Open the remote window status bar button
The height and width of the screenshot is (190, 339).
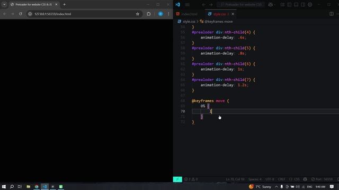pos(177,179)
